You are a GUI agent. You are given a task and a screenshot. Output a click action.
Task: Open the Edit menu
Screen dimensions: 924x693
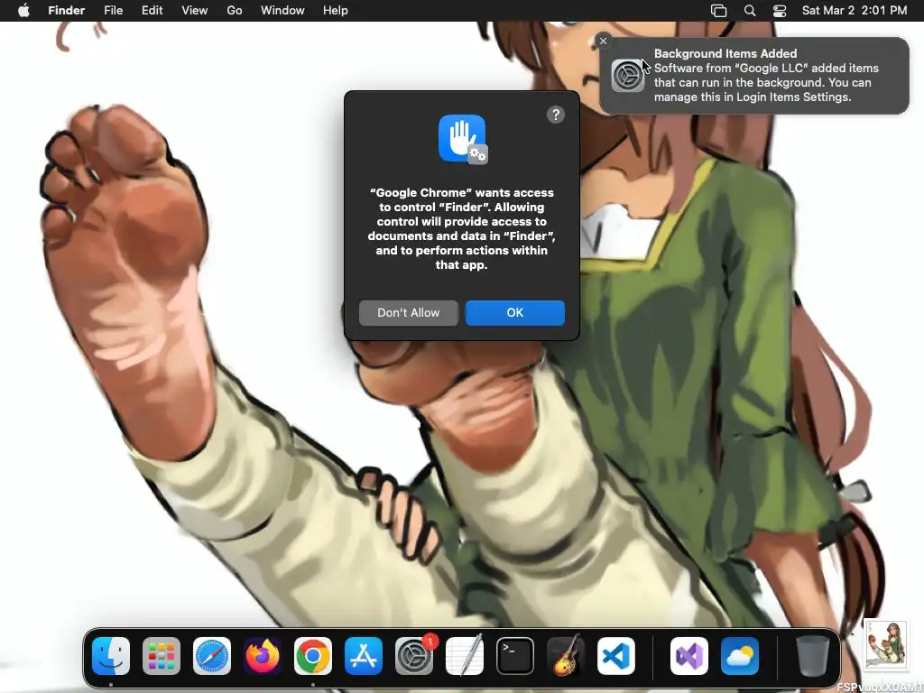pyautogui.click(x=152, y=11)
